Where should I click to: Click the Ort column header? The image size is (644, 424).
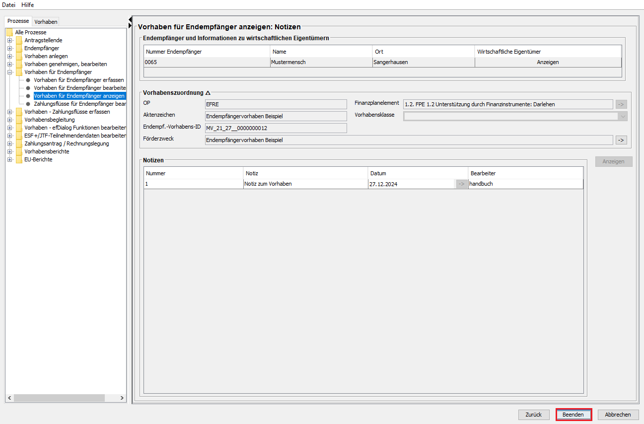click(x=424, y=52)
